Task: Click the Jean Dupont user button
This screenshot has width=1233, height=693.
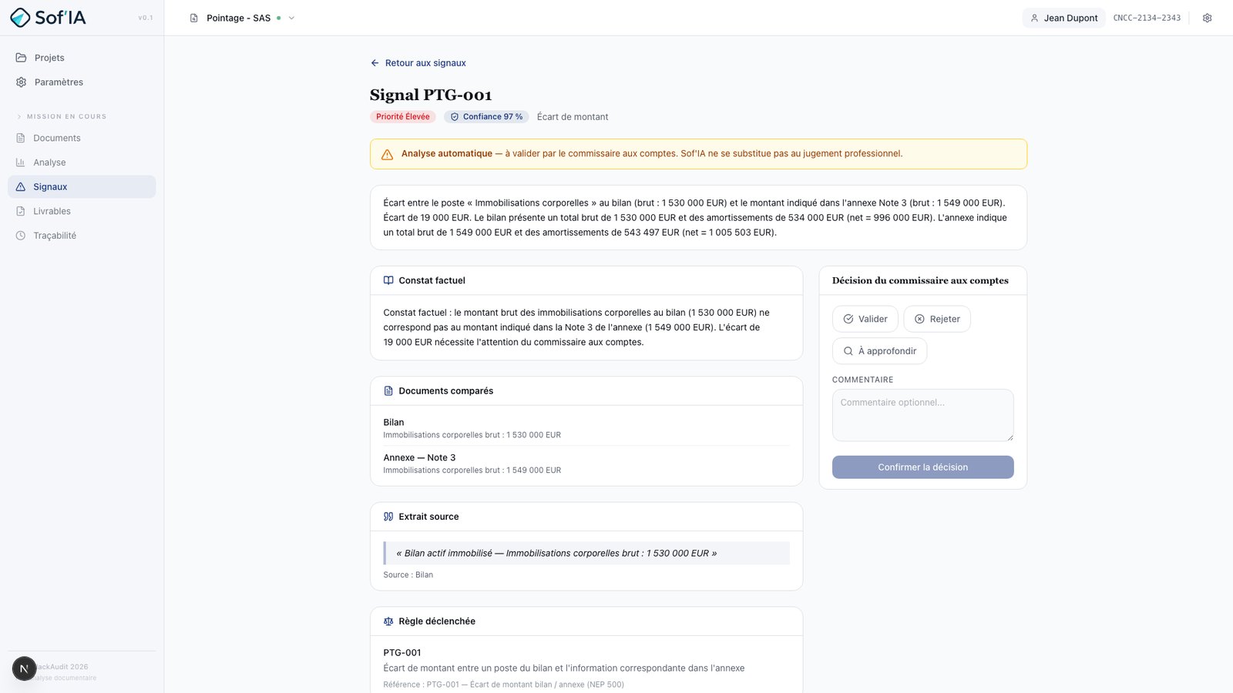Action: tap(1064, 18)
